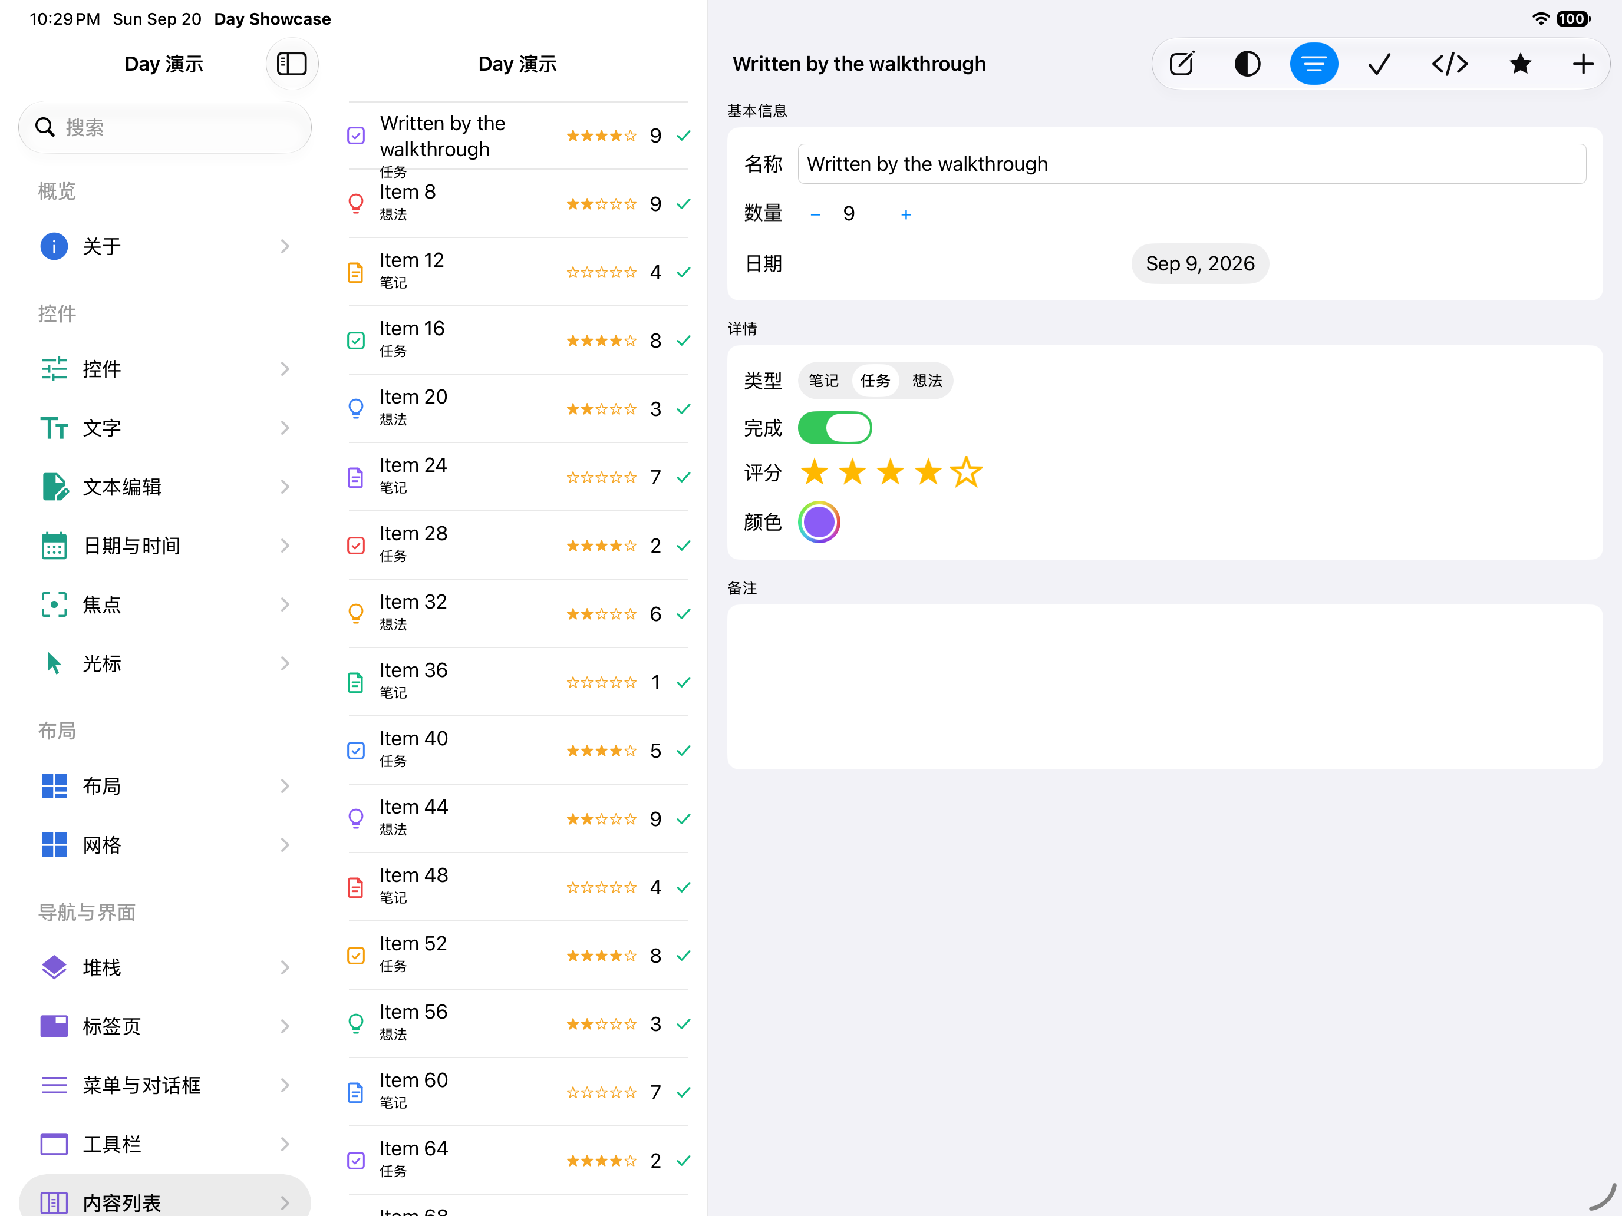Screen dimensions: 1622x1216
Task: Increase 数量 with the plus button
Action: pos(905,214)
